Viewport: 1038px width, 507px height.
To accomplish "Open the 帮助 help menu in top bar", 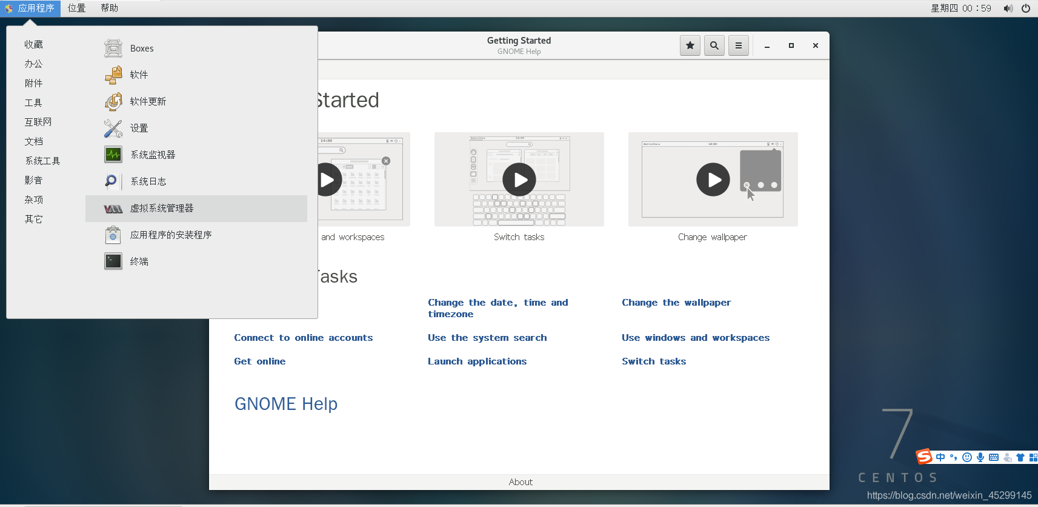I will point(110,8).
